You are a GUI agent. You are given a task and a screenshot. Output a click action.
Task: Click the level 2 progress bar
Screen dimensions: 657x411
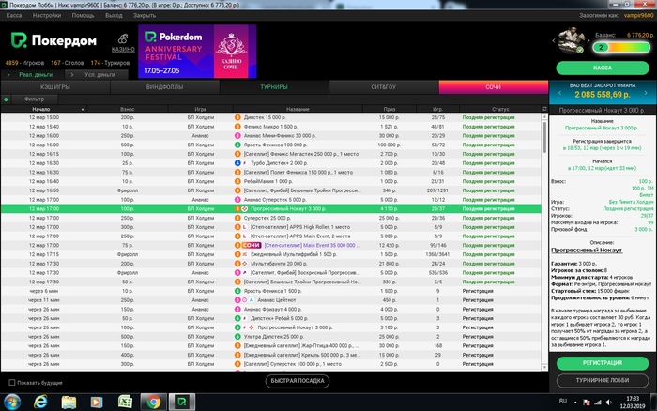621,47
